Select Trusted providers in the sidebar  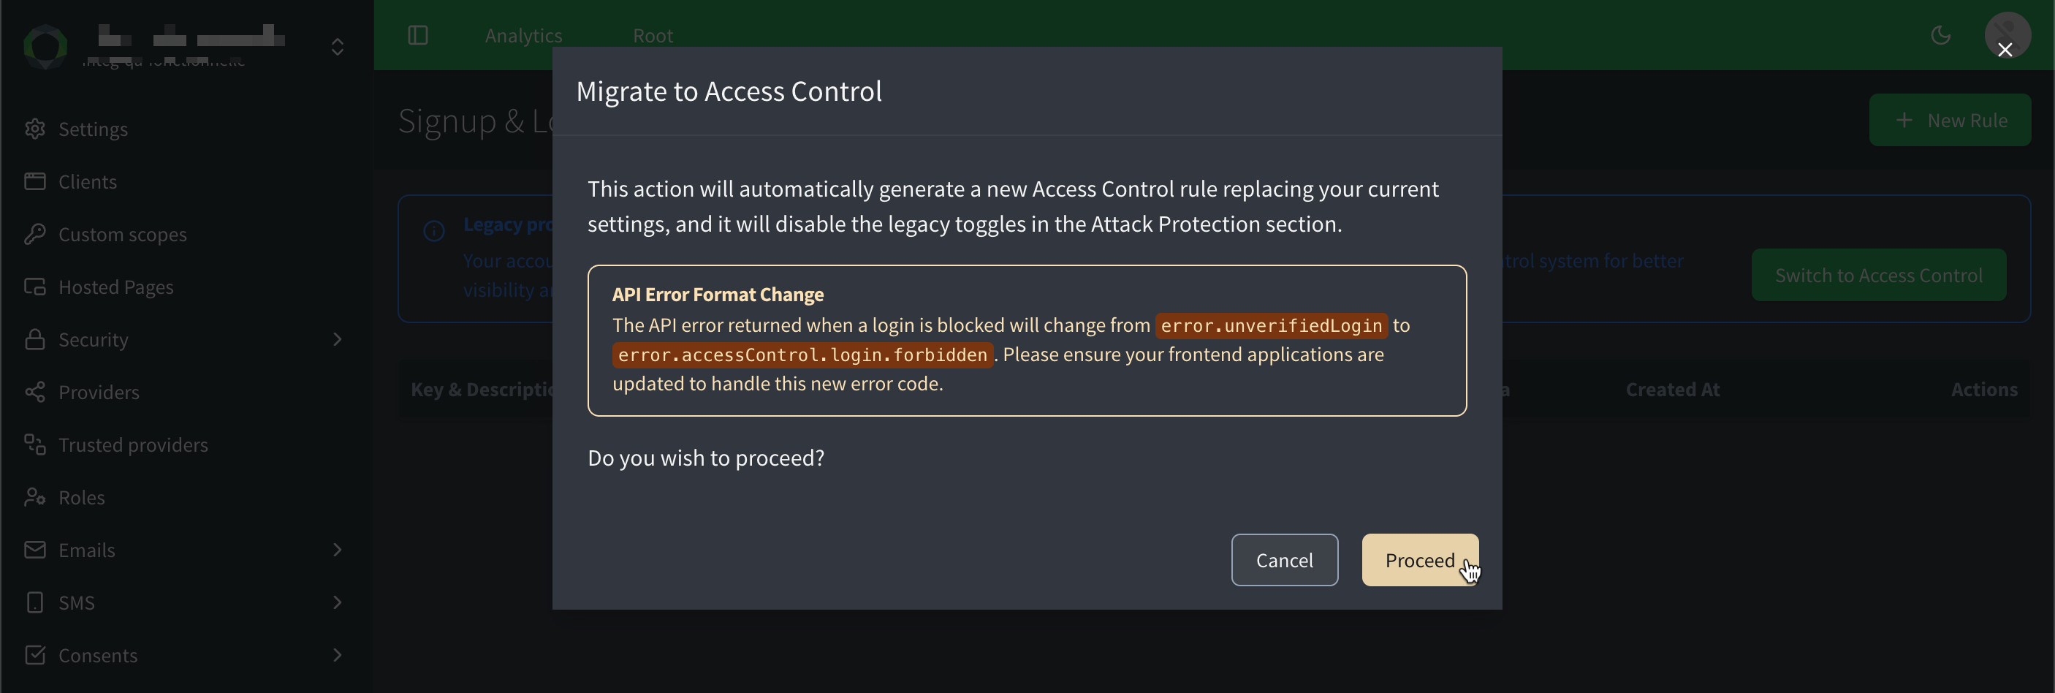(133, 444)
